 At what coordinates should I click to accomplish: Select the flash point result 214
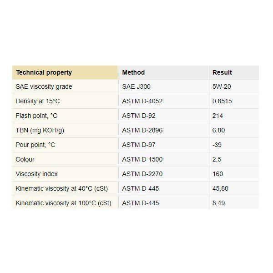coord(217,116)
